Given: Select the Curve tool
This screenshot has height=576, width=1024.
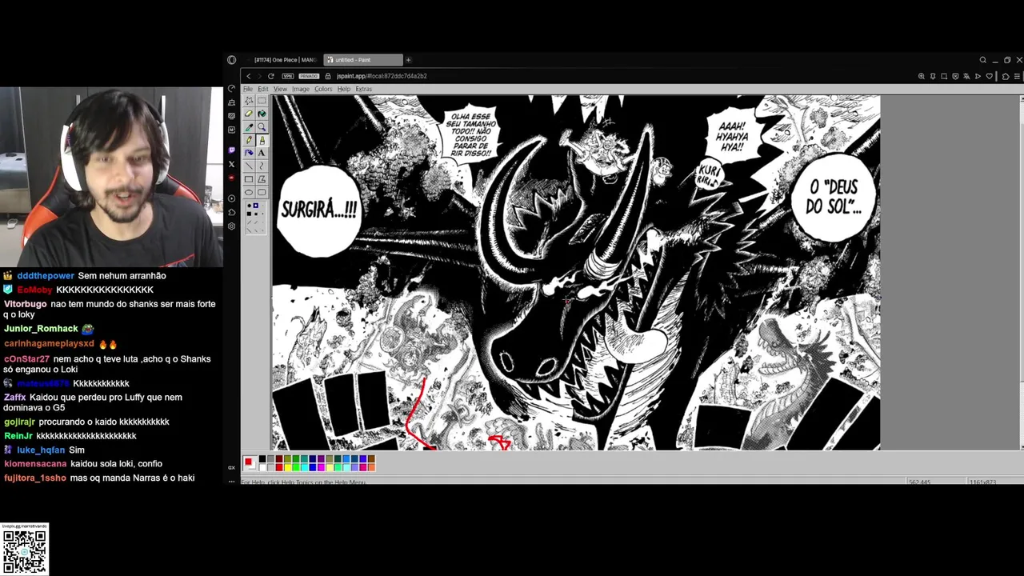Looking at the screenshot, I should 262,166.
